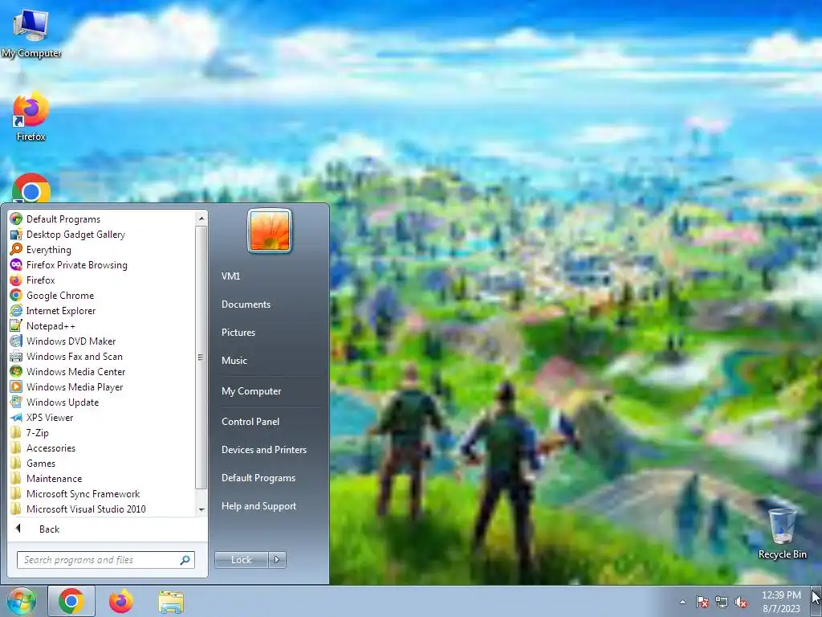Show hidden tray icons arrow
The width and height of the screenshot is (822, 617).
point(682,602)
